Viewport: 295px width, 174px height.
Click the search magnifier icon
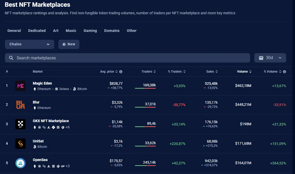[x=11, y=58]
